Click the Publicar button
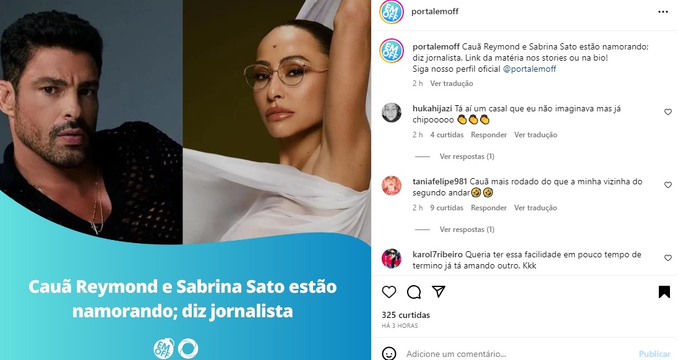 click(x=654, y=354)
